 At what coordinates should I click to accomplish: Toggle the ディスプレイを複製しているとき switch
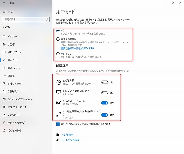coord(105,93)
